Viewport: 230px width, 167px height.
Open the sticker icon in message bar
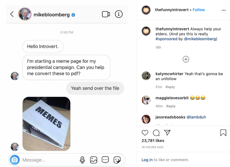[117, 160]
